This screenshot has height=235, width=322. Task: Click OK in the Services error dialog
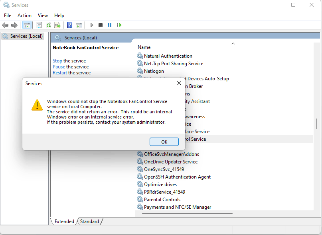(x=164, y=142)
